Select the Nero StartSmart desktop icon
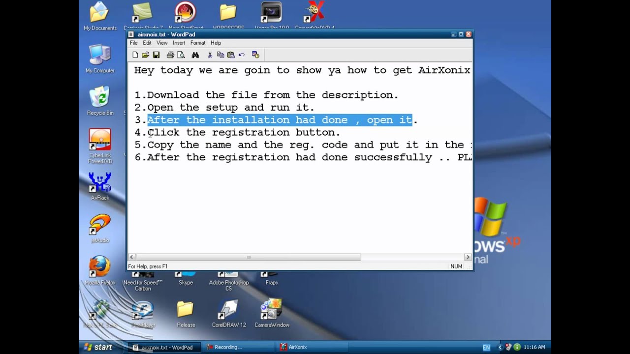This screenshot has width=630, height=354. (186, 15)
